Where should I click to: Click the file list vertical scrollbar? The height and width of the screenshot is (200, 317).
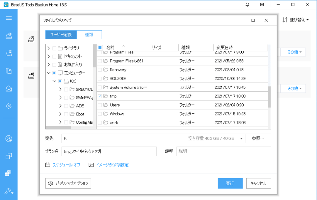269,97
